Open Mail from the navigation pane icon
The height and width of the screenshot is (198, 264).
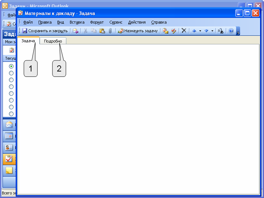pyautogui.click(x=9, y=125)
